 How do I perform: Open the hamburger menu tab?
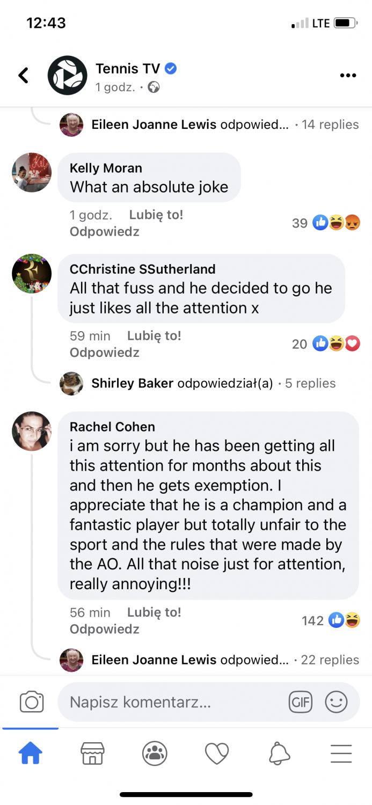tap(341, 753)
